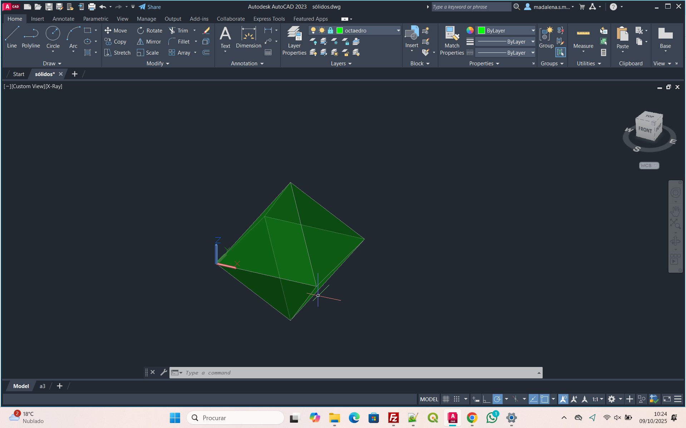Viewport: 686px width, 428px height.
Task: Use the Trim tool
Action: tap(178, 31)
